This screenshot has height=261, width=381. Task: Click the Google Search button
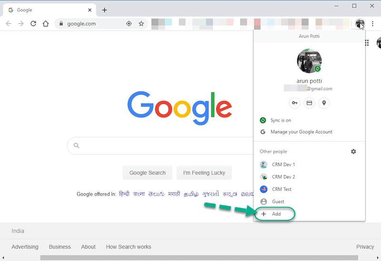pyautogui.click(x=148, y=173)
